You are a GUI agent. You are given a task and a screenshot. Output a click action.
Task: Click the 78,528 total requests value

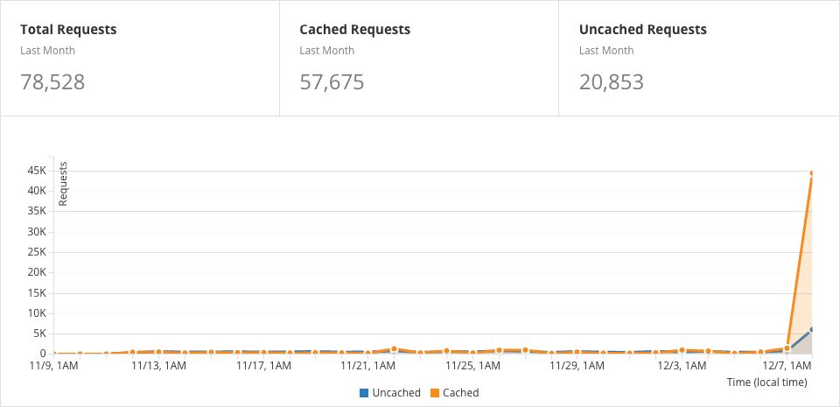point(52,83)
